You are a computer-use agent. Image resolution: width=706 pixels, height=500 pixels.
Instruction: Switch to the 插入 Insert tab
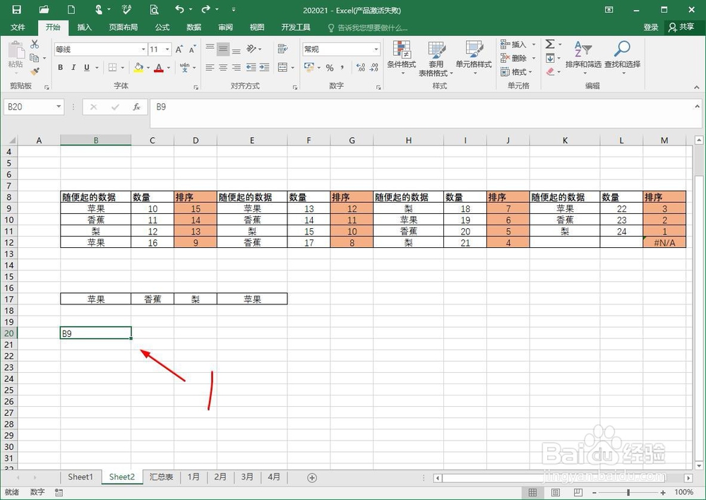pos(84,28)
